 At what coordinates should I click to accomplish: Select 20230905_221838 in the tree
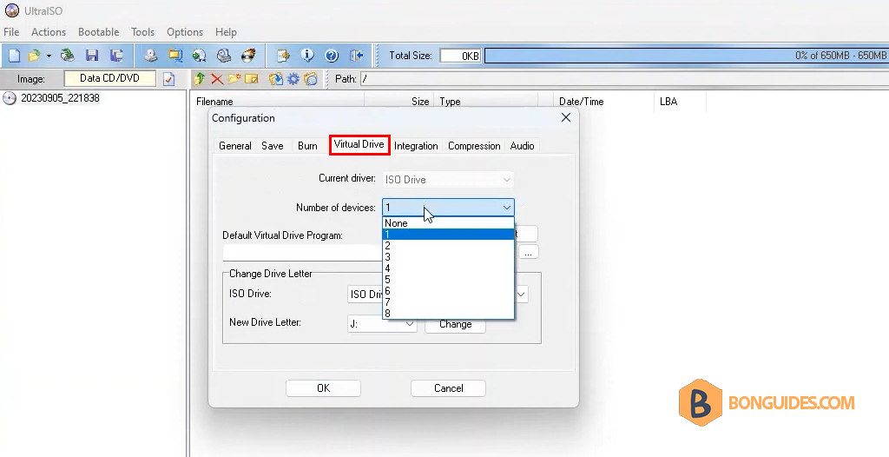coord(60,98)
